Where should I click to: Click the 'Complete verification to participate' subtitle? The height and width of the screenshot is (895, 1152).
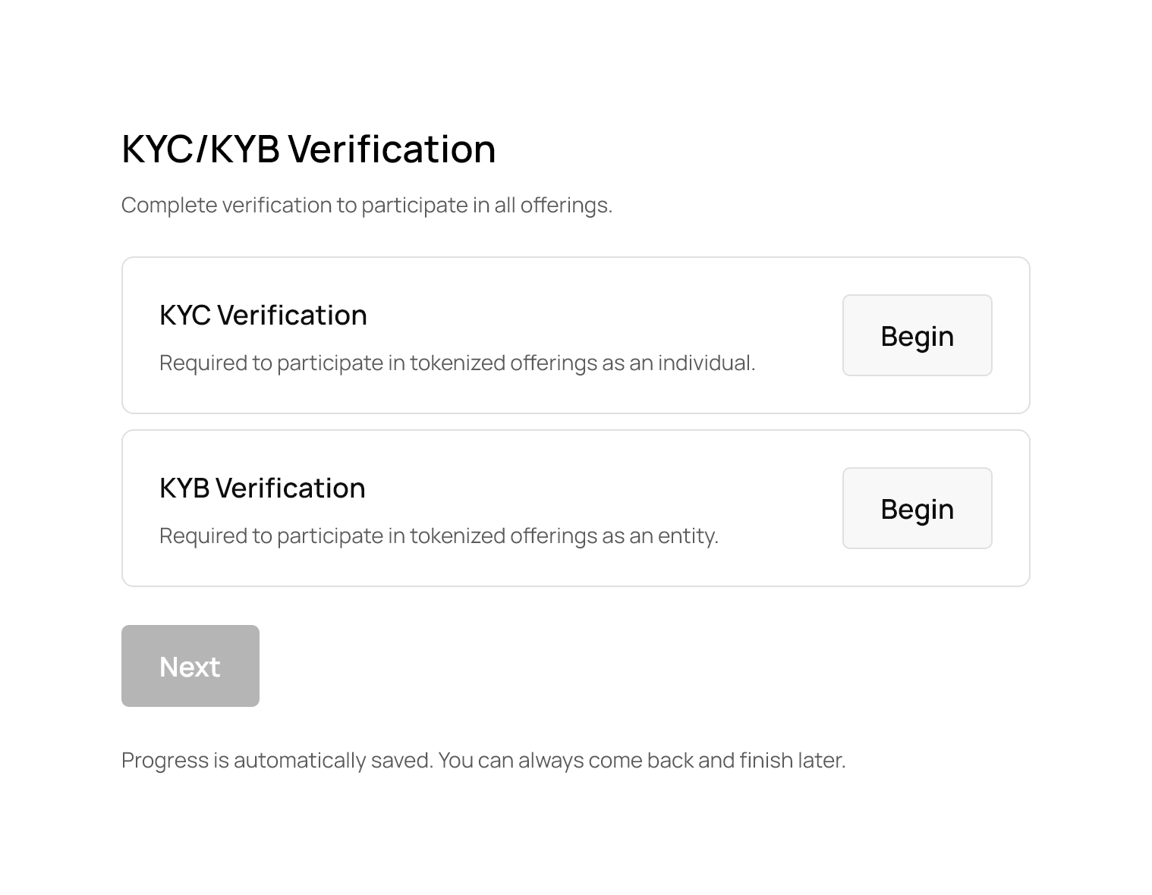(x=367, y=206)
